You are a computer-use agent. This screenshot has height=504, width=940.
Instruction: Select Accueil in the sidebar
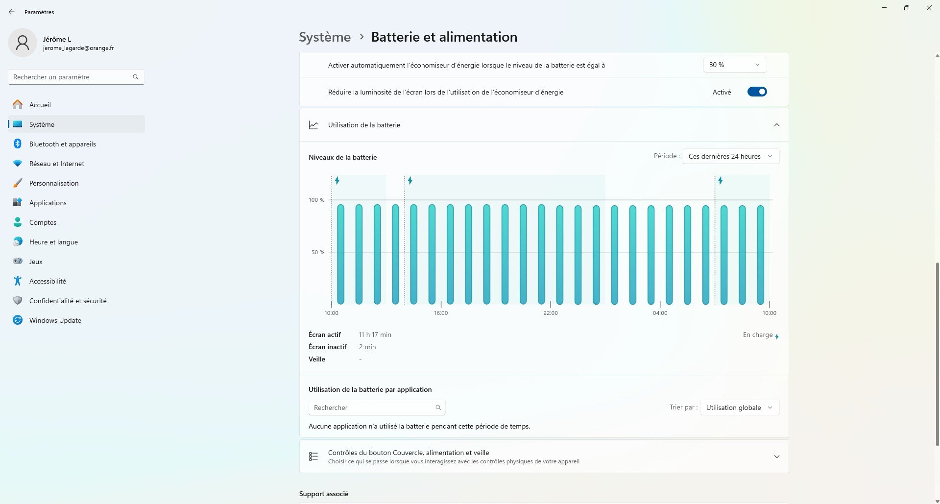[40, 105]
